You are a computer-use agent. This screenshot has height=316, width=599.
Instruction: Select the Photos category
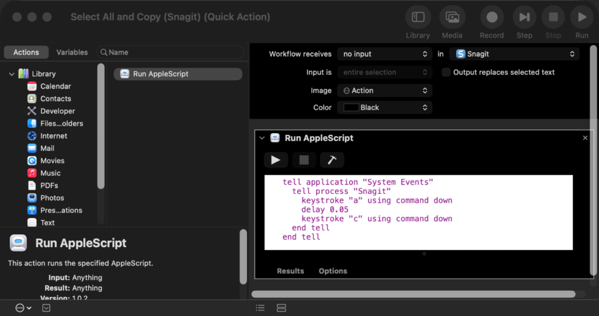click(x=52, y=197)
